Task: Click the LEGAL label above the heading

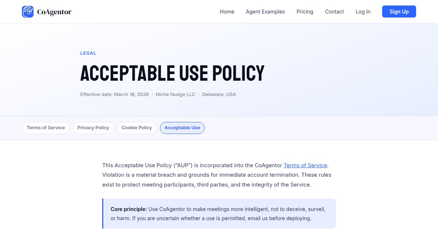Action: tap(88, 53)
